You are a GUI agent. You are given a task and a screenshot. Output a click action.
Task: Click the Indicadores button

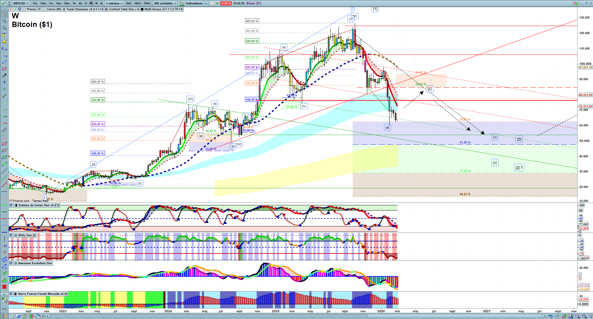[191, 3]
